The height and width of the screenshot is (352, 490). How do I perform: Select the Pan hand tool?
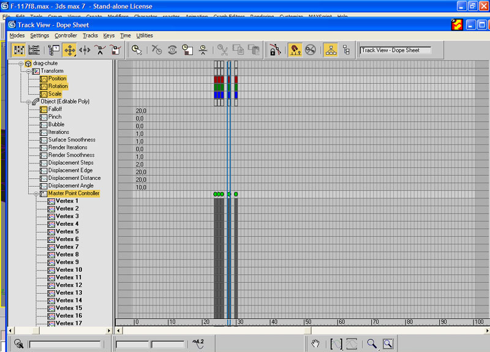click(315, 344)
